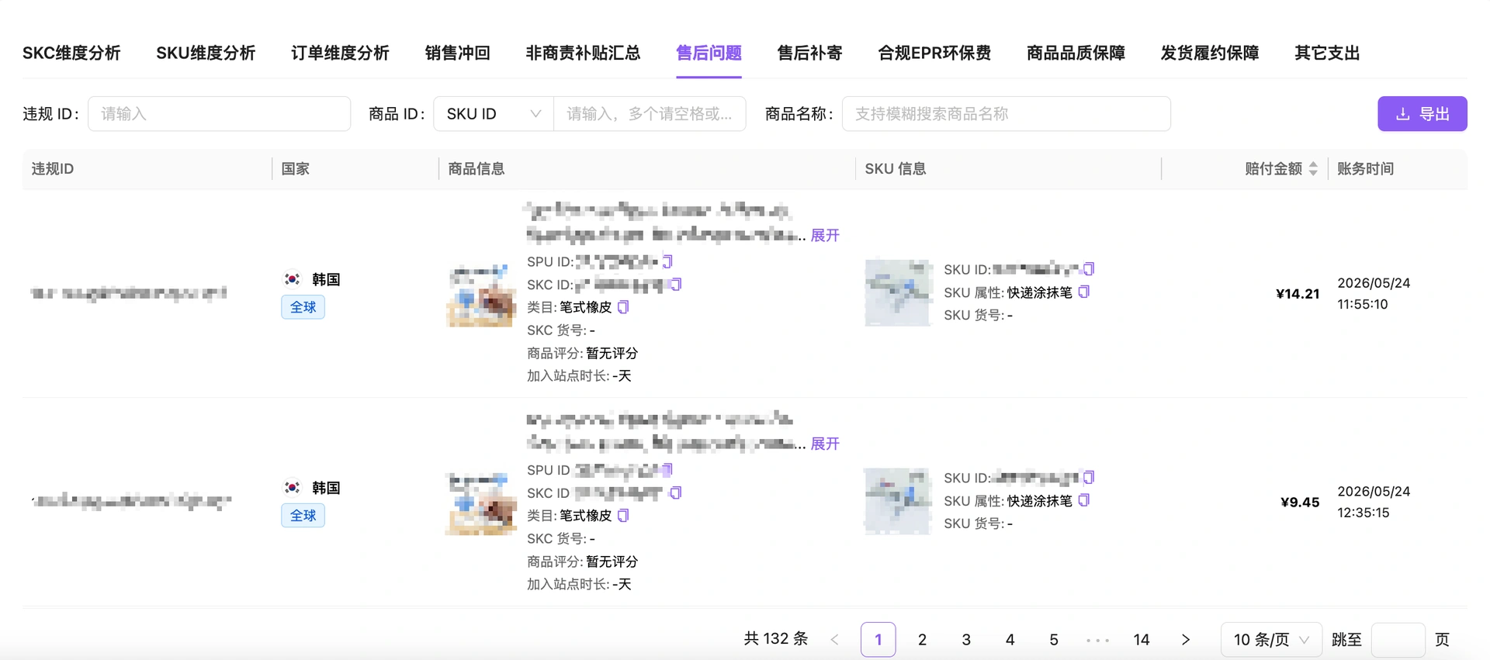Click the 商品信息 column header
1490x660 pixels.
pyautogui.click(x=476, y=169)
